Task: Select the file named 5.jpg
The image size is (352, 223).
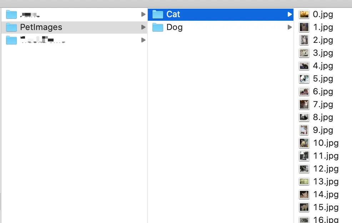Action: coord(323,79)
